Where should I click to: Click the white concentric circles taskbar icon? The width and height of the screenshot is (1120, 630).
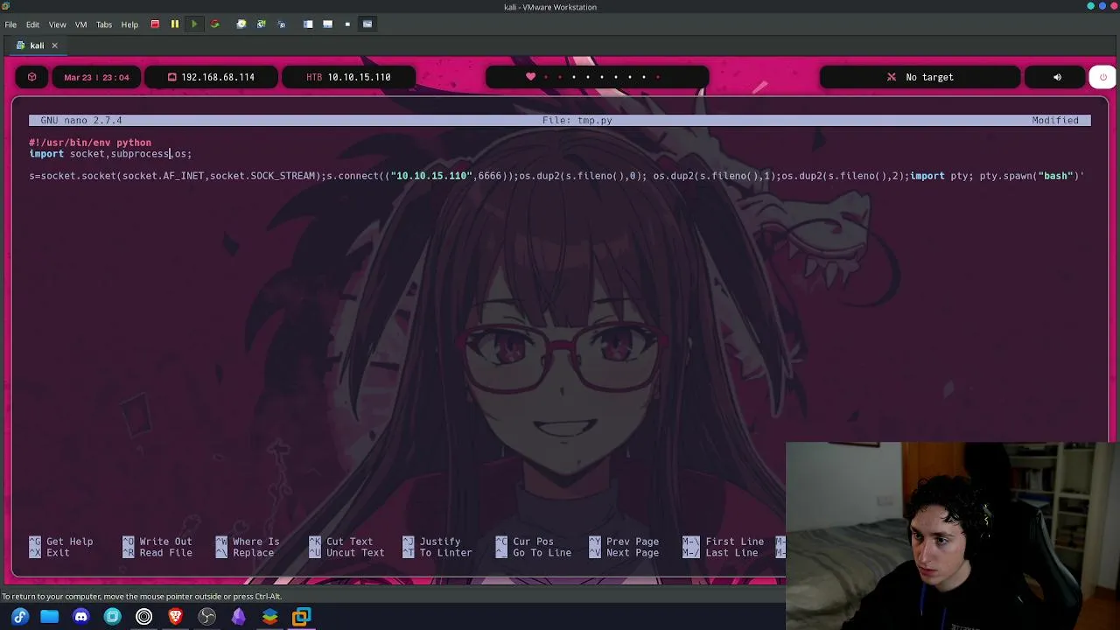(144, 617)
